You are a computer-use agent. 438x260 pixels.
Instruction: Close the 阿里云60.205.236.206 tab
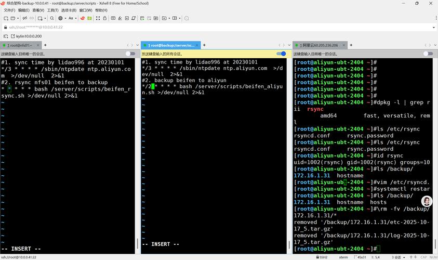coord(343,45)
